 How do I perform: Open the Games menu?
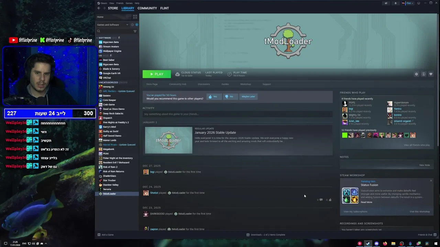tap(129, 3)
